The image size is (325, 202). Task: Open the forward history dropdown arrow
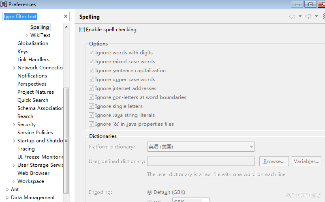pos(316,16)
